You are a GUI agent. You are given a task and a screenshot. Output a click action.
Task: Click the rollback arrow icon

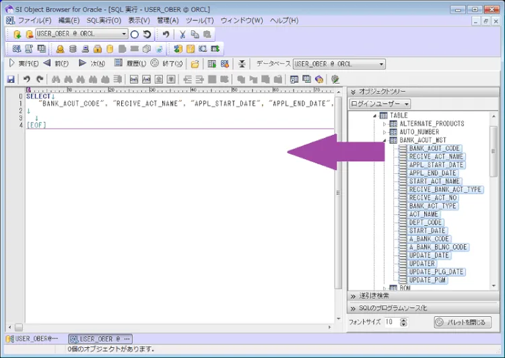pos(147,34)
